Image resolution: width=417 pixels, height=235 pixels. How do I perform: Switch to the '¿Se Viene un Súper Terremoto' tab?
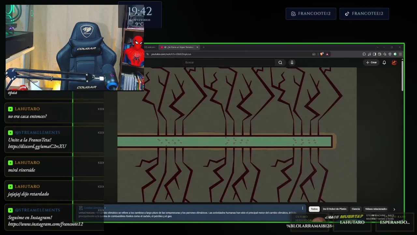click(180, 47)
